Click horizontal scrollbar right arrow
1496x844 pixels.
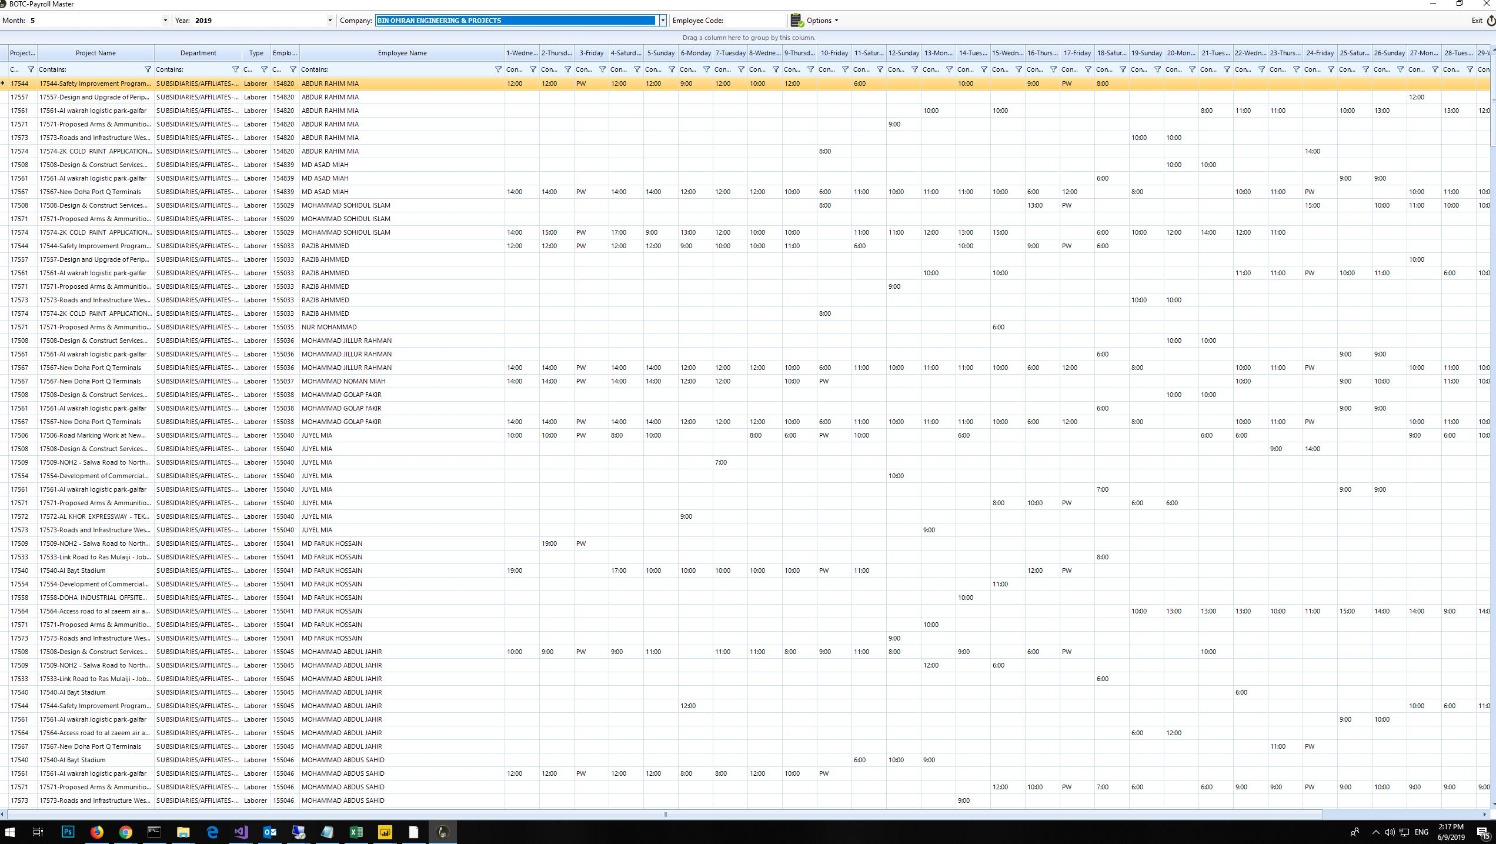pos(1485,815)
